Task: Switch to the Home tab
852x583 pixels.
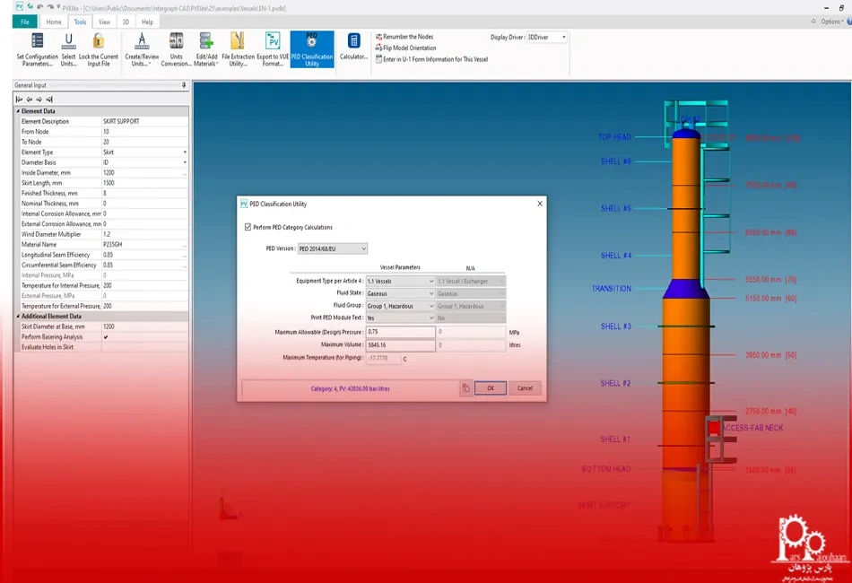Action: pos(54,22)
